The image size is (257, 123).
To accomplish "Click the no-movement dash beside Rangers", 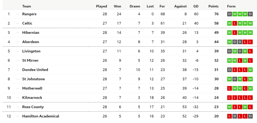I will point(18,14).
